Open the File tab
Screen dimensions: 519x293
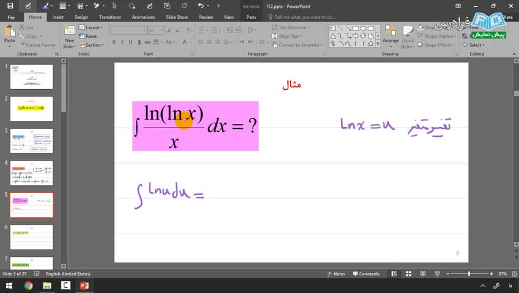[11, 17]
